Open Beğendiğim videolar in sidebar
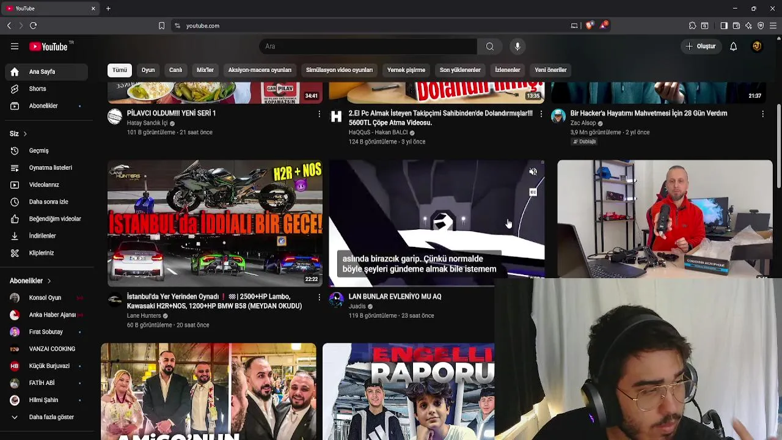The image size is (782, 440). (46, 219)
